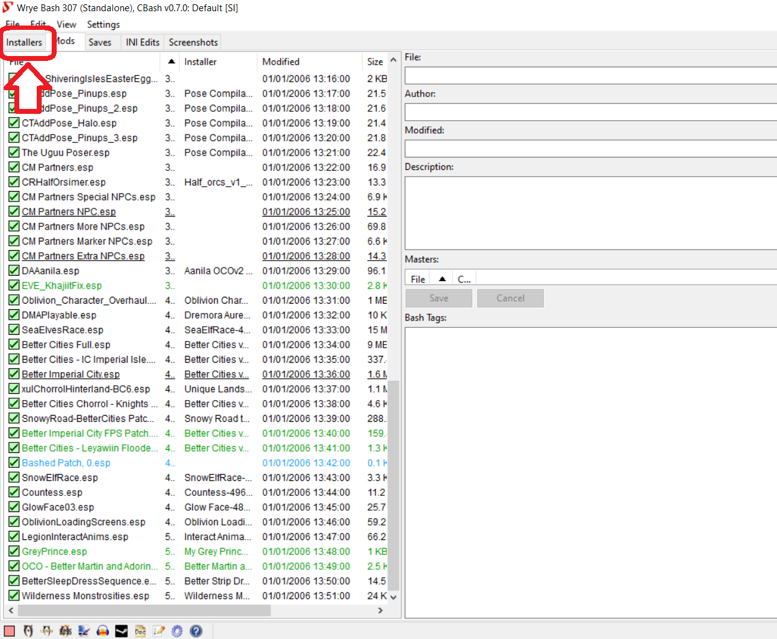Toggle the Bashed Patch, 0.esp checkbox

(x=14, y=463)
